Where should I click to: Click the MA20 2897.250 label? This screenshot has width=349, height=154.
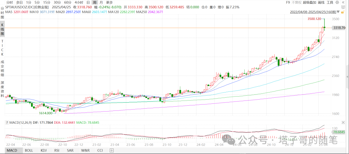coord(68,12)
